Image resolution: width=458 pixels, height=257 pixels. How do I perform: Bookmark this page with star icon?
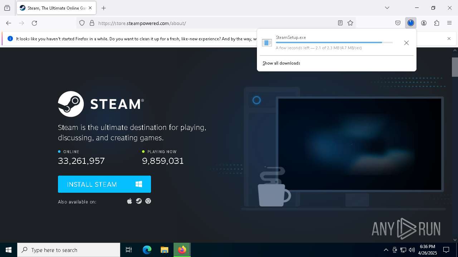(x=350, y=23)
